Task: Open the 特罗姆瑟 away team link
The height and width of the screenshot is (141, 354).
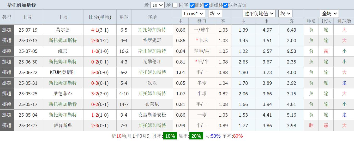Action: tap(152, 40)
